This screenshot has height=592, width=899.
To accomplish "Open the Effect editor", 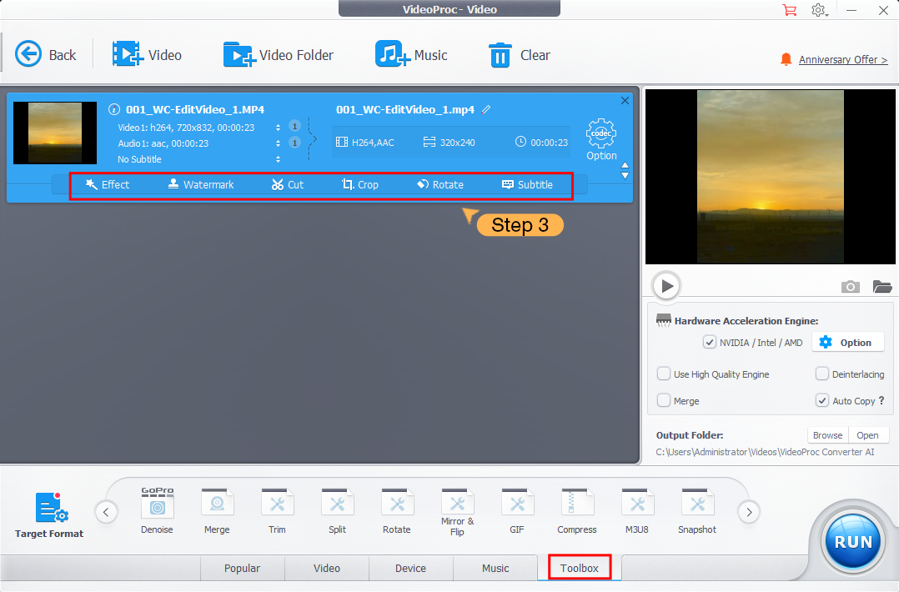I will (x=108, y=184).
